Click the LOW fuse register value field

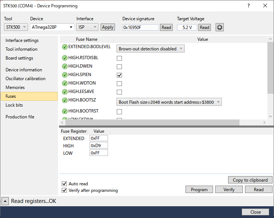click(99, 153)
